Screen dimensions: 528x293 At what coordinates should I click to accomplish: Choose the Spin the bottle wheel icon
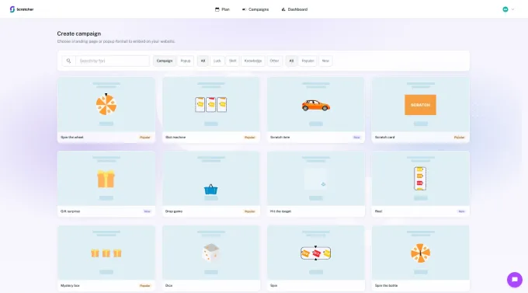click(x=420, y=253)
